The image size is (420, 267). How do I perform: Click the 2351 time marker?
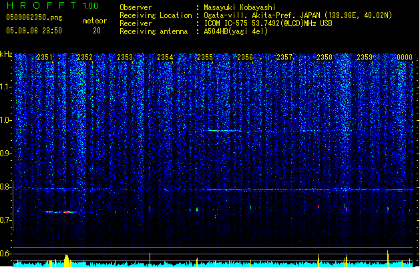45,57
